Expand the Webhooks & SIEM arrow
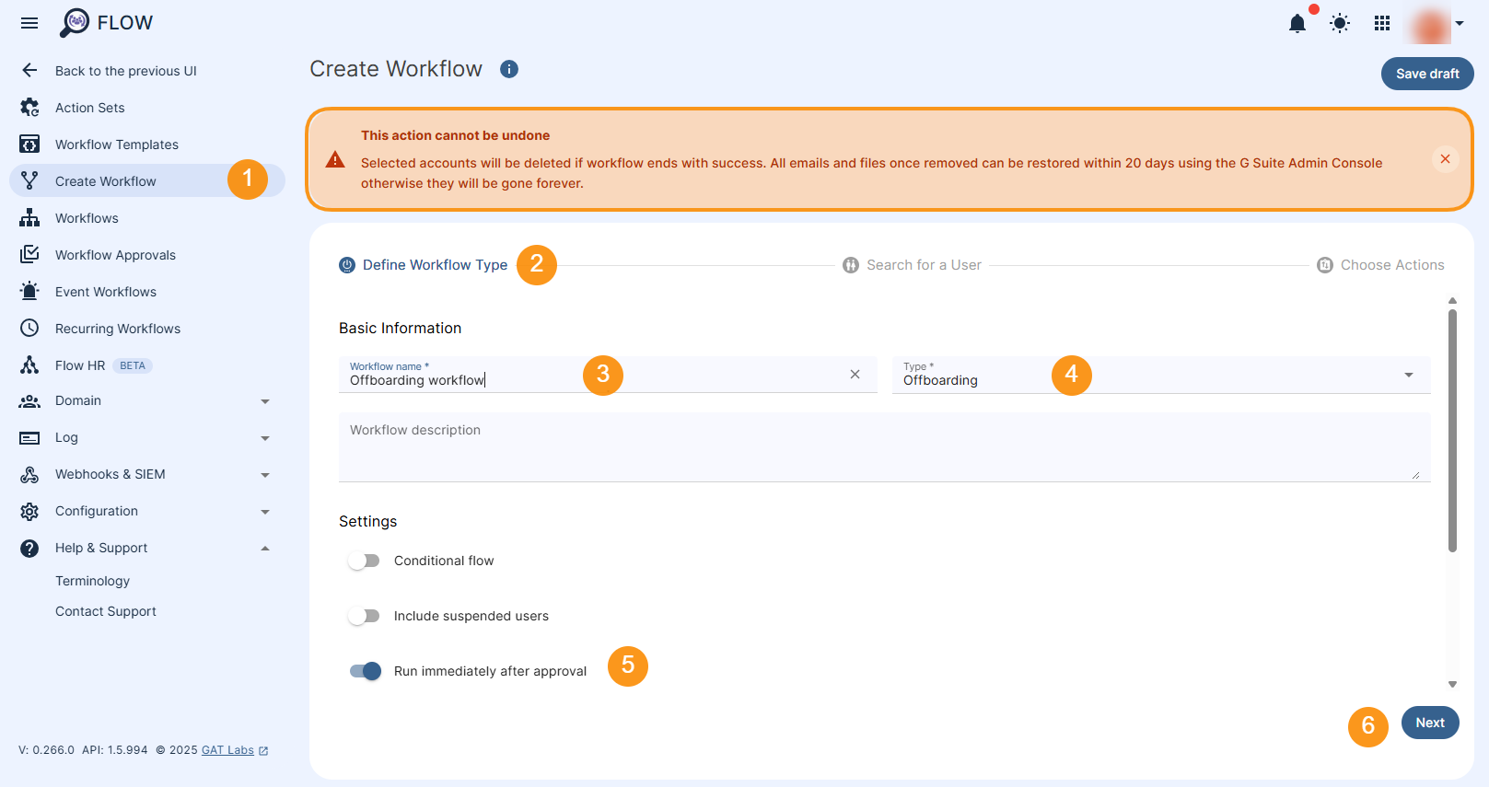Screen dimensions: 1489x787 tap(265, 475)
